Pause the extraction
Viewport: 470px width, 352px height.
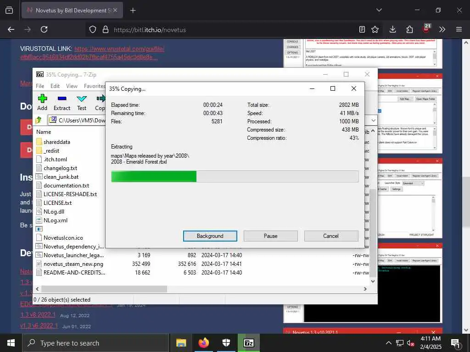[271, 236]
